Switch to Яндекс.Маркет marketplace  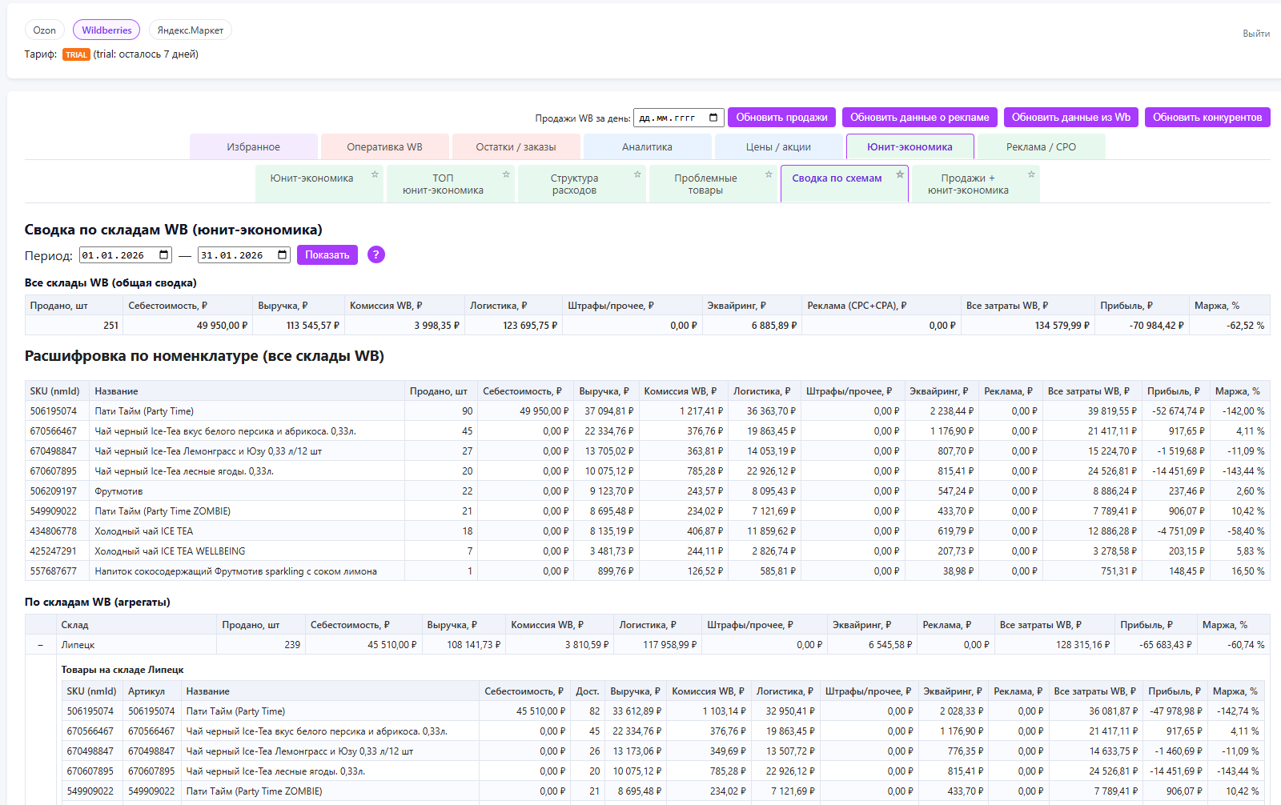(191, 30)
